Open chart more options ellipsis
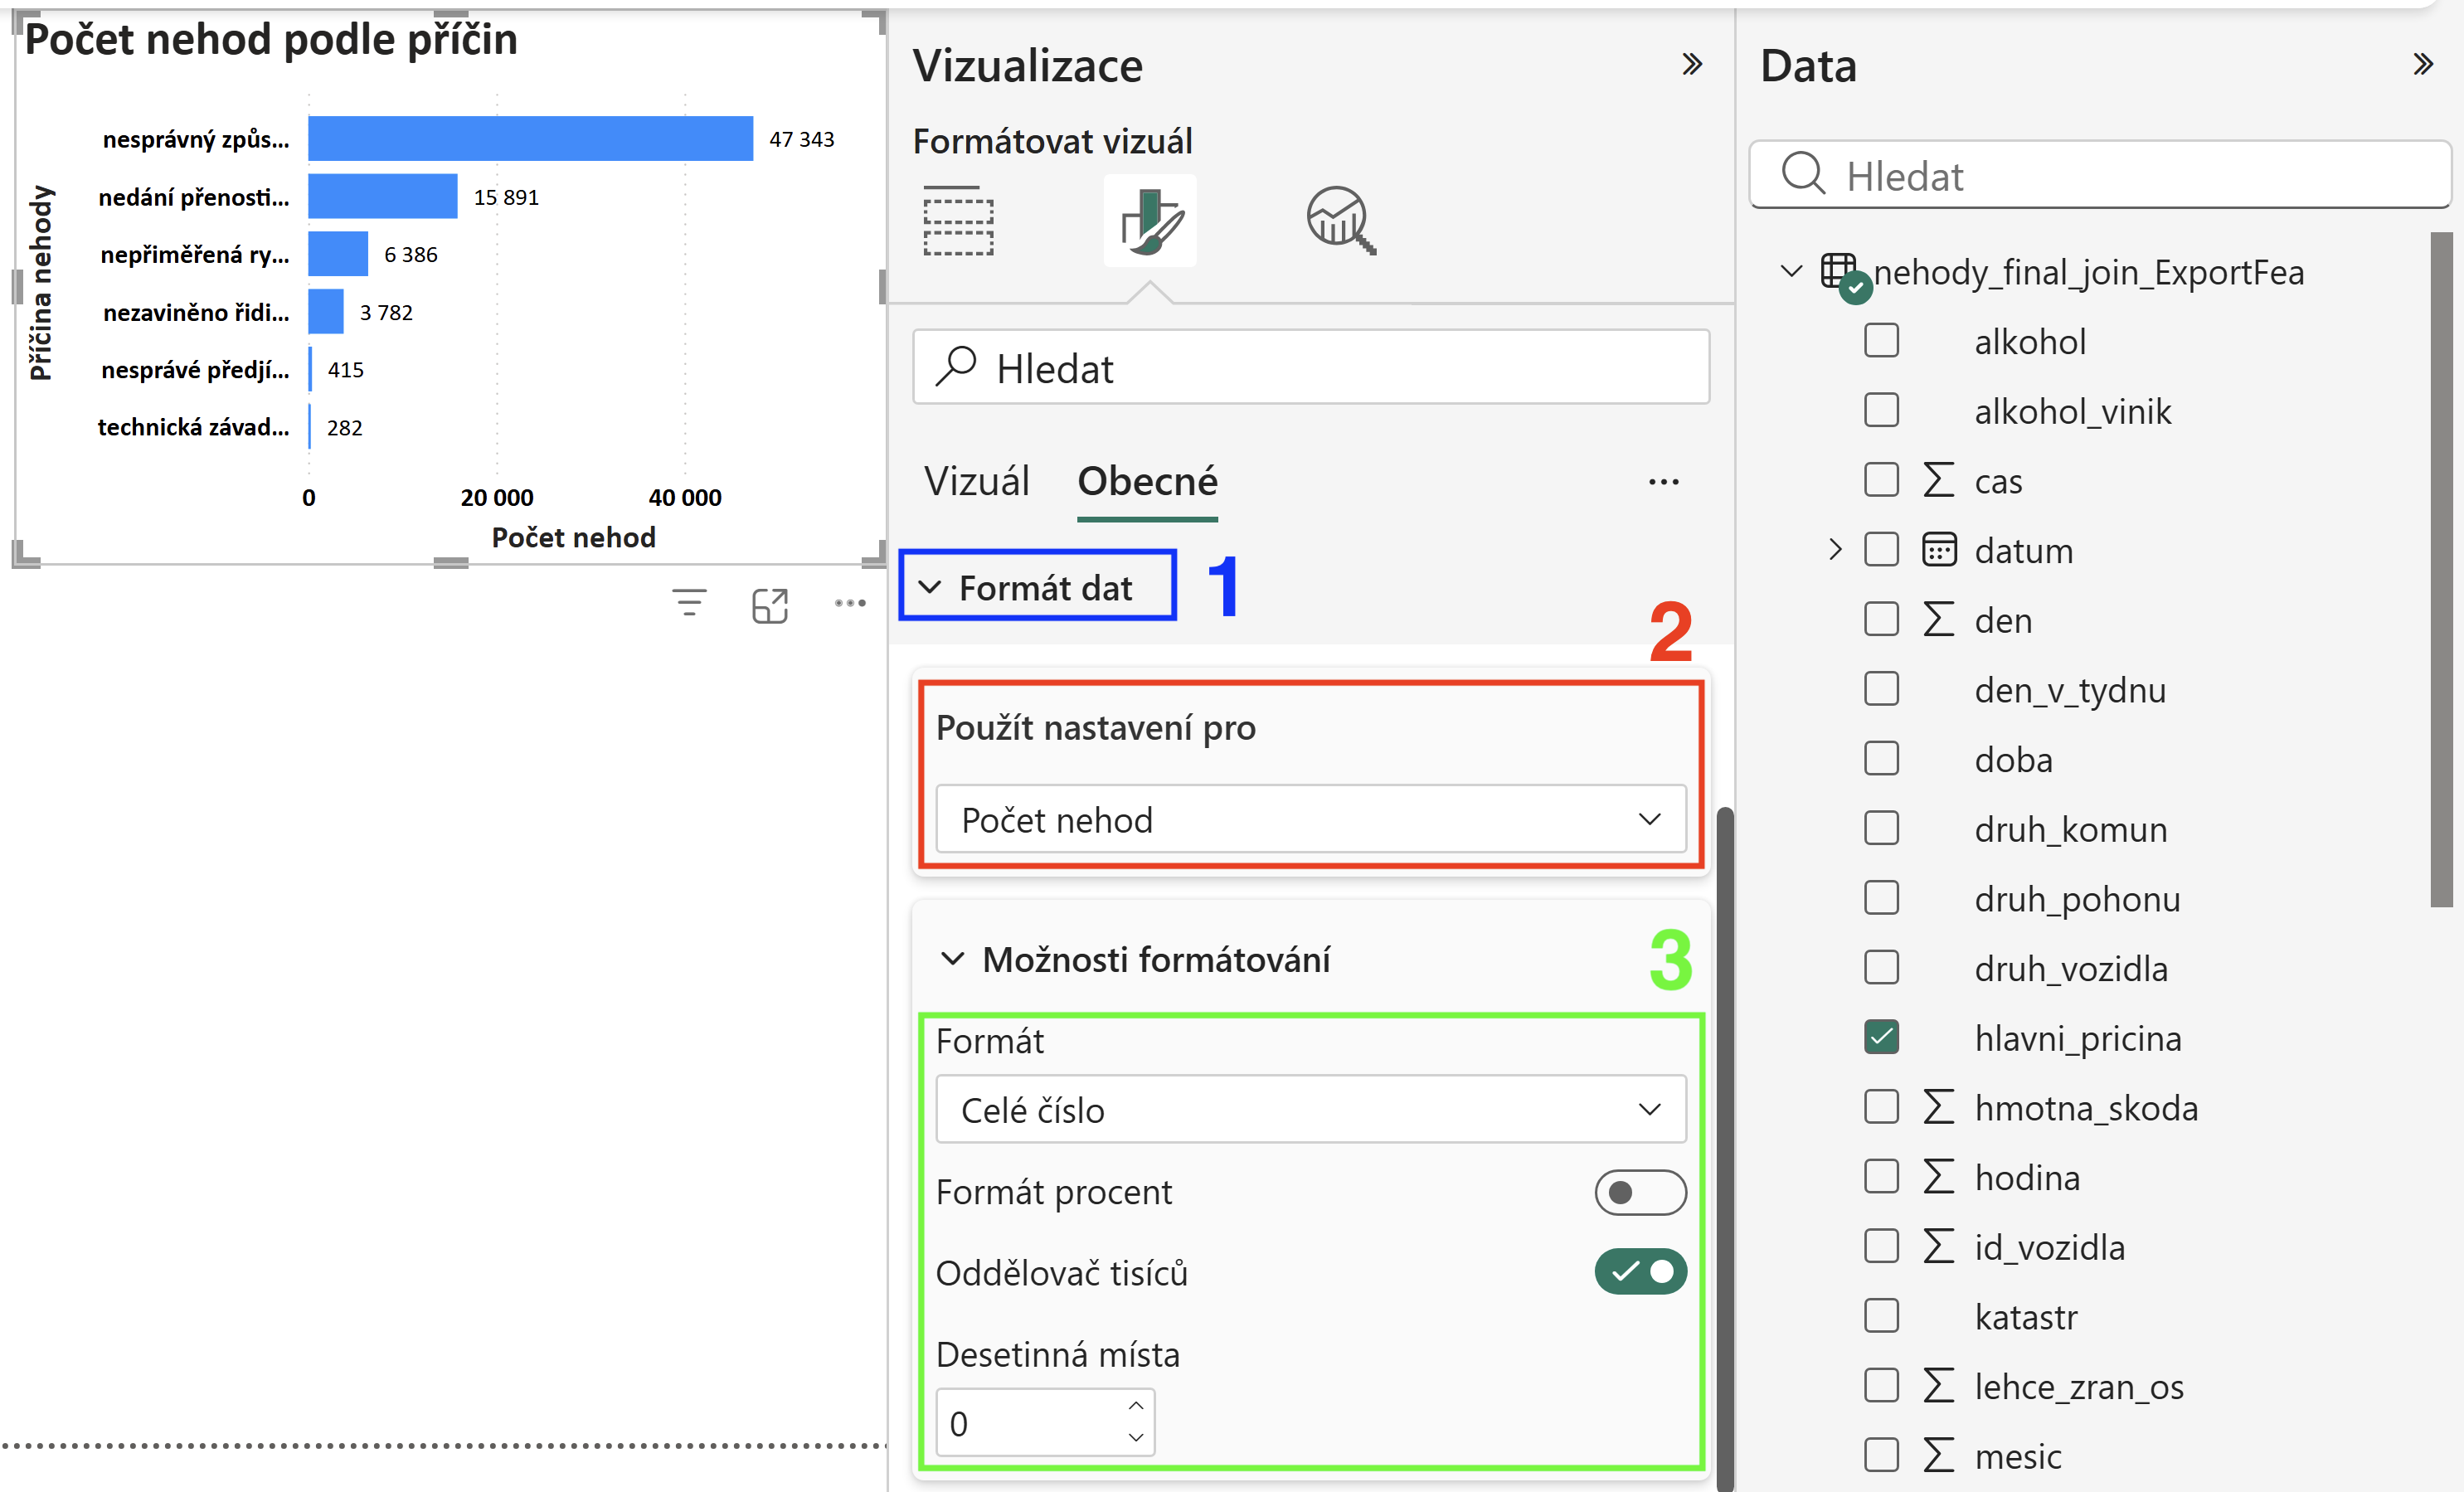The width and height of the screenshot is (2464, 1492). click(850, 603)
